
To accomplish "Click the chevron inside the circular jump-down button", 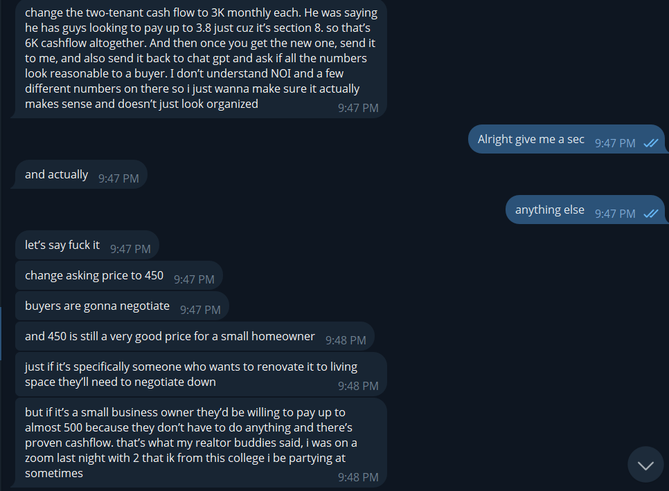I will tap(645, 464).
